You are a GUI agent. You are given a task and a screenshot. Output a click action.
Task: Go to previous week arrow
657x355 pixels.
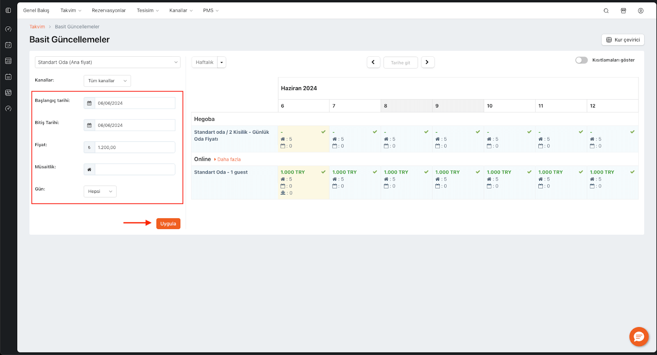click(x=373, y=62)
